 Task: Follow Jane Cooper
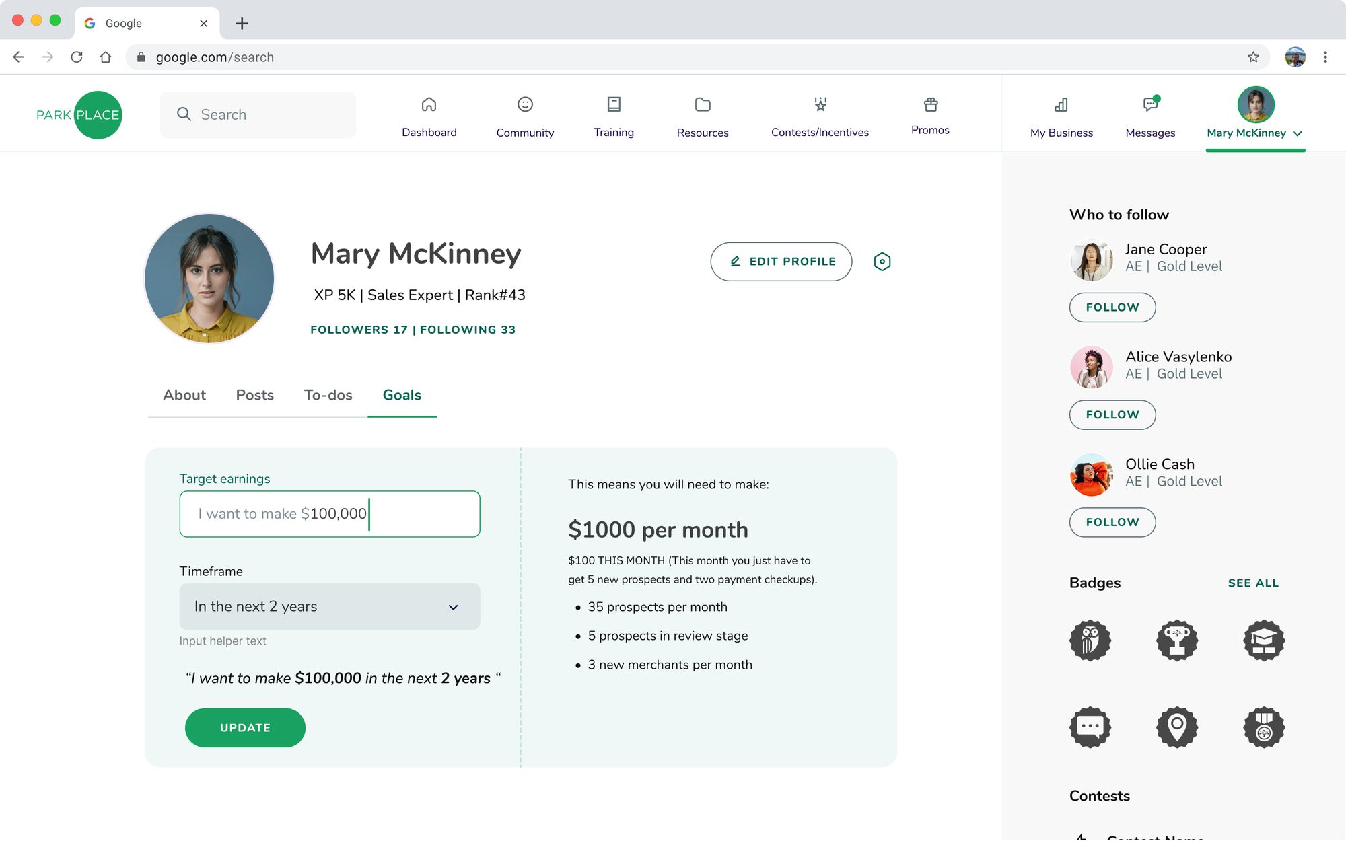click(x=1112, y=307)
